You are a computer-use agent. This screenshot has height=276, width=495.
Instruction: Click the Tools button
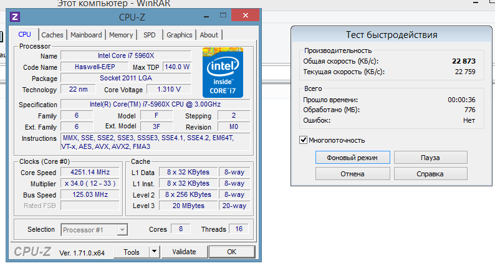(x=132, y=252)
